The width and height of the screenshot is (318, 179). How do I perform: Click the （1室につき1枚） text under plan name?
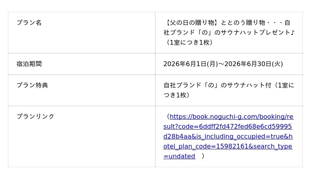(189, 42)
